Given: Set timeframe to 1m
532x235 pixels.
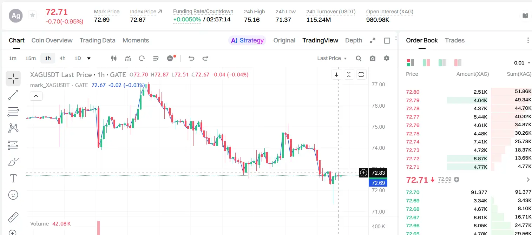Looking at the screenshot, I should [x=13, y=58].
